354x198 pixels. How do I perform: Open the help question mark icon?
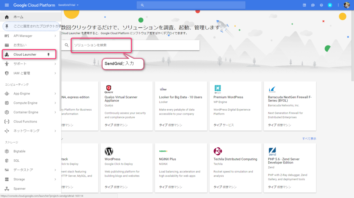(321, 5)
